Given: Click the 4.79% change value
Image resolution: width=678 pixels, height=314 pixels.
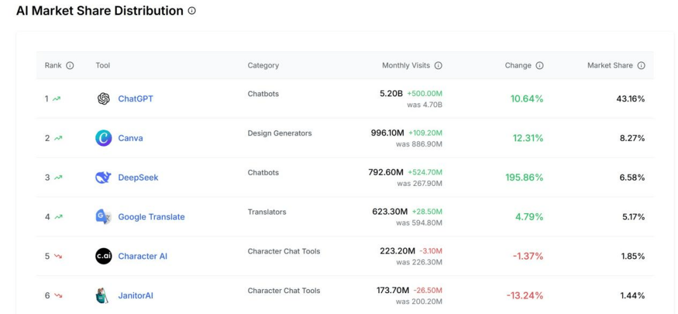Looking at the screenshot, I should 529,217.
